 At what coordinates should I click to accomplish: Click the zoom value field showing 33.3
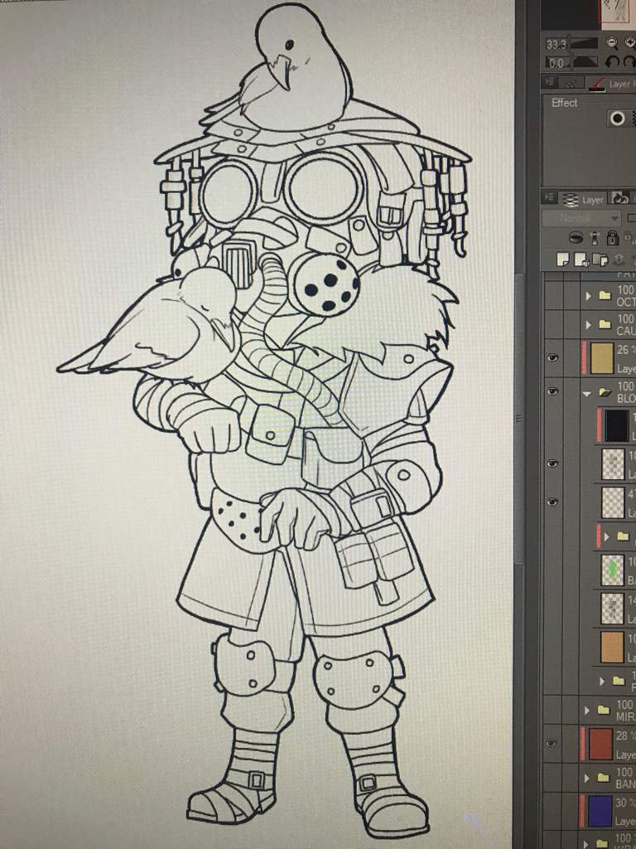[556, 44]
